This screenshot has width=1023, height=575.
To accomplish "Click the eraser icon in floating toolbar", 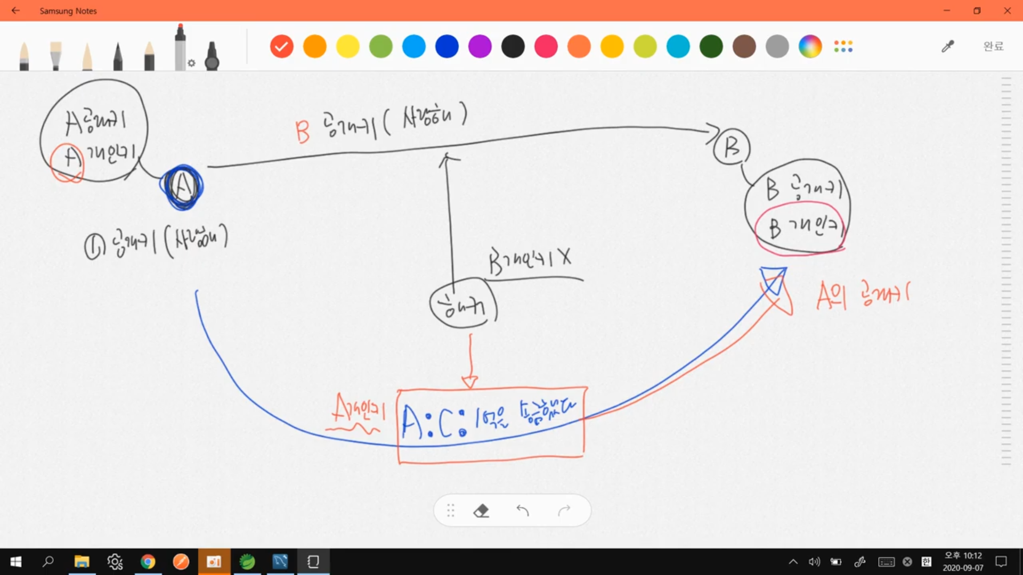I will point(481,511).
